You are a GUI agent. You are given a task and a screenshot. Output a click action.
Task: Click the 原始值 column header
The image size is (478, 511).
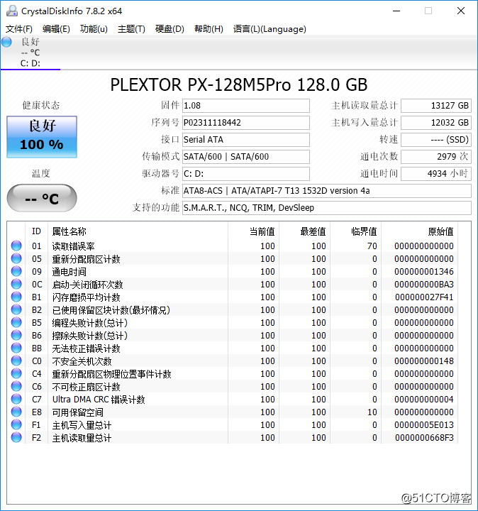[420, 231]
